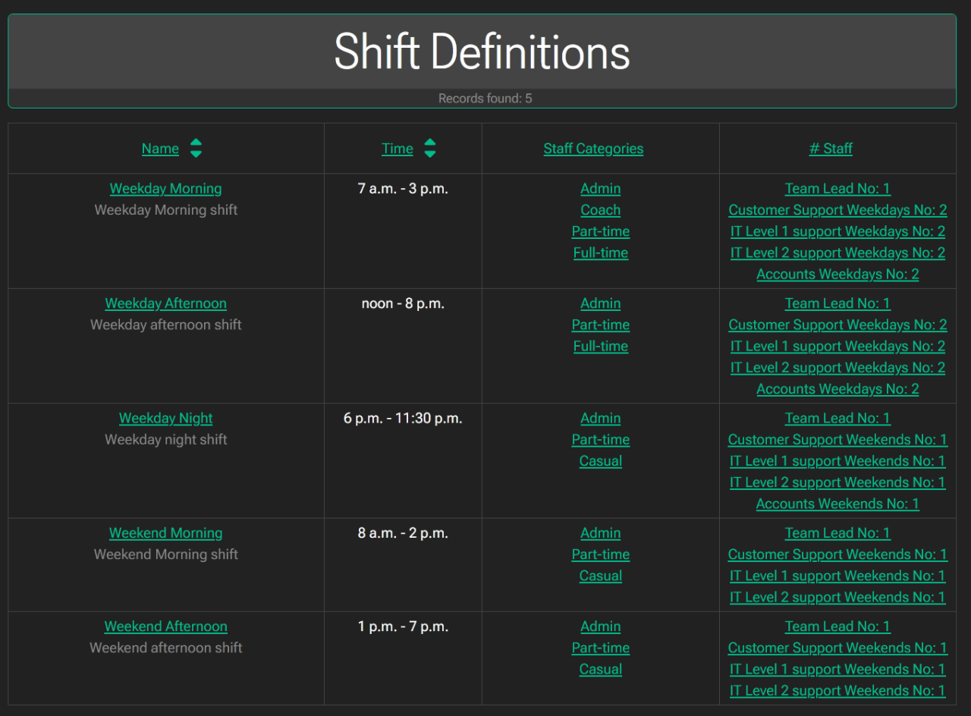Sort shifts descending by Name arrow

(x=196, y=153)
